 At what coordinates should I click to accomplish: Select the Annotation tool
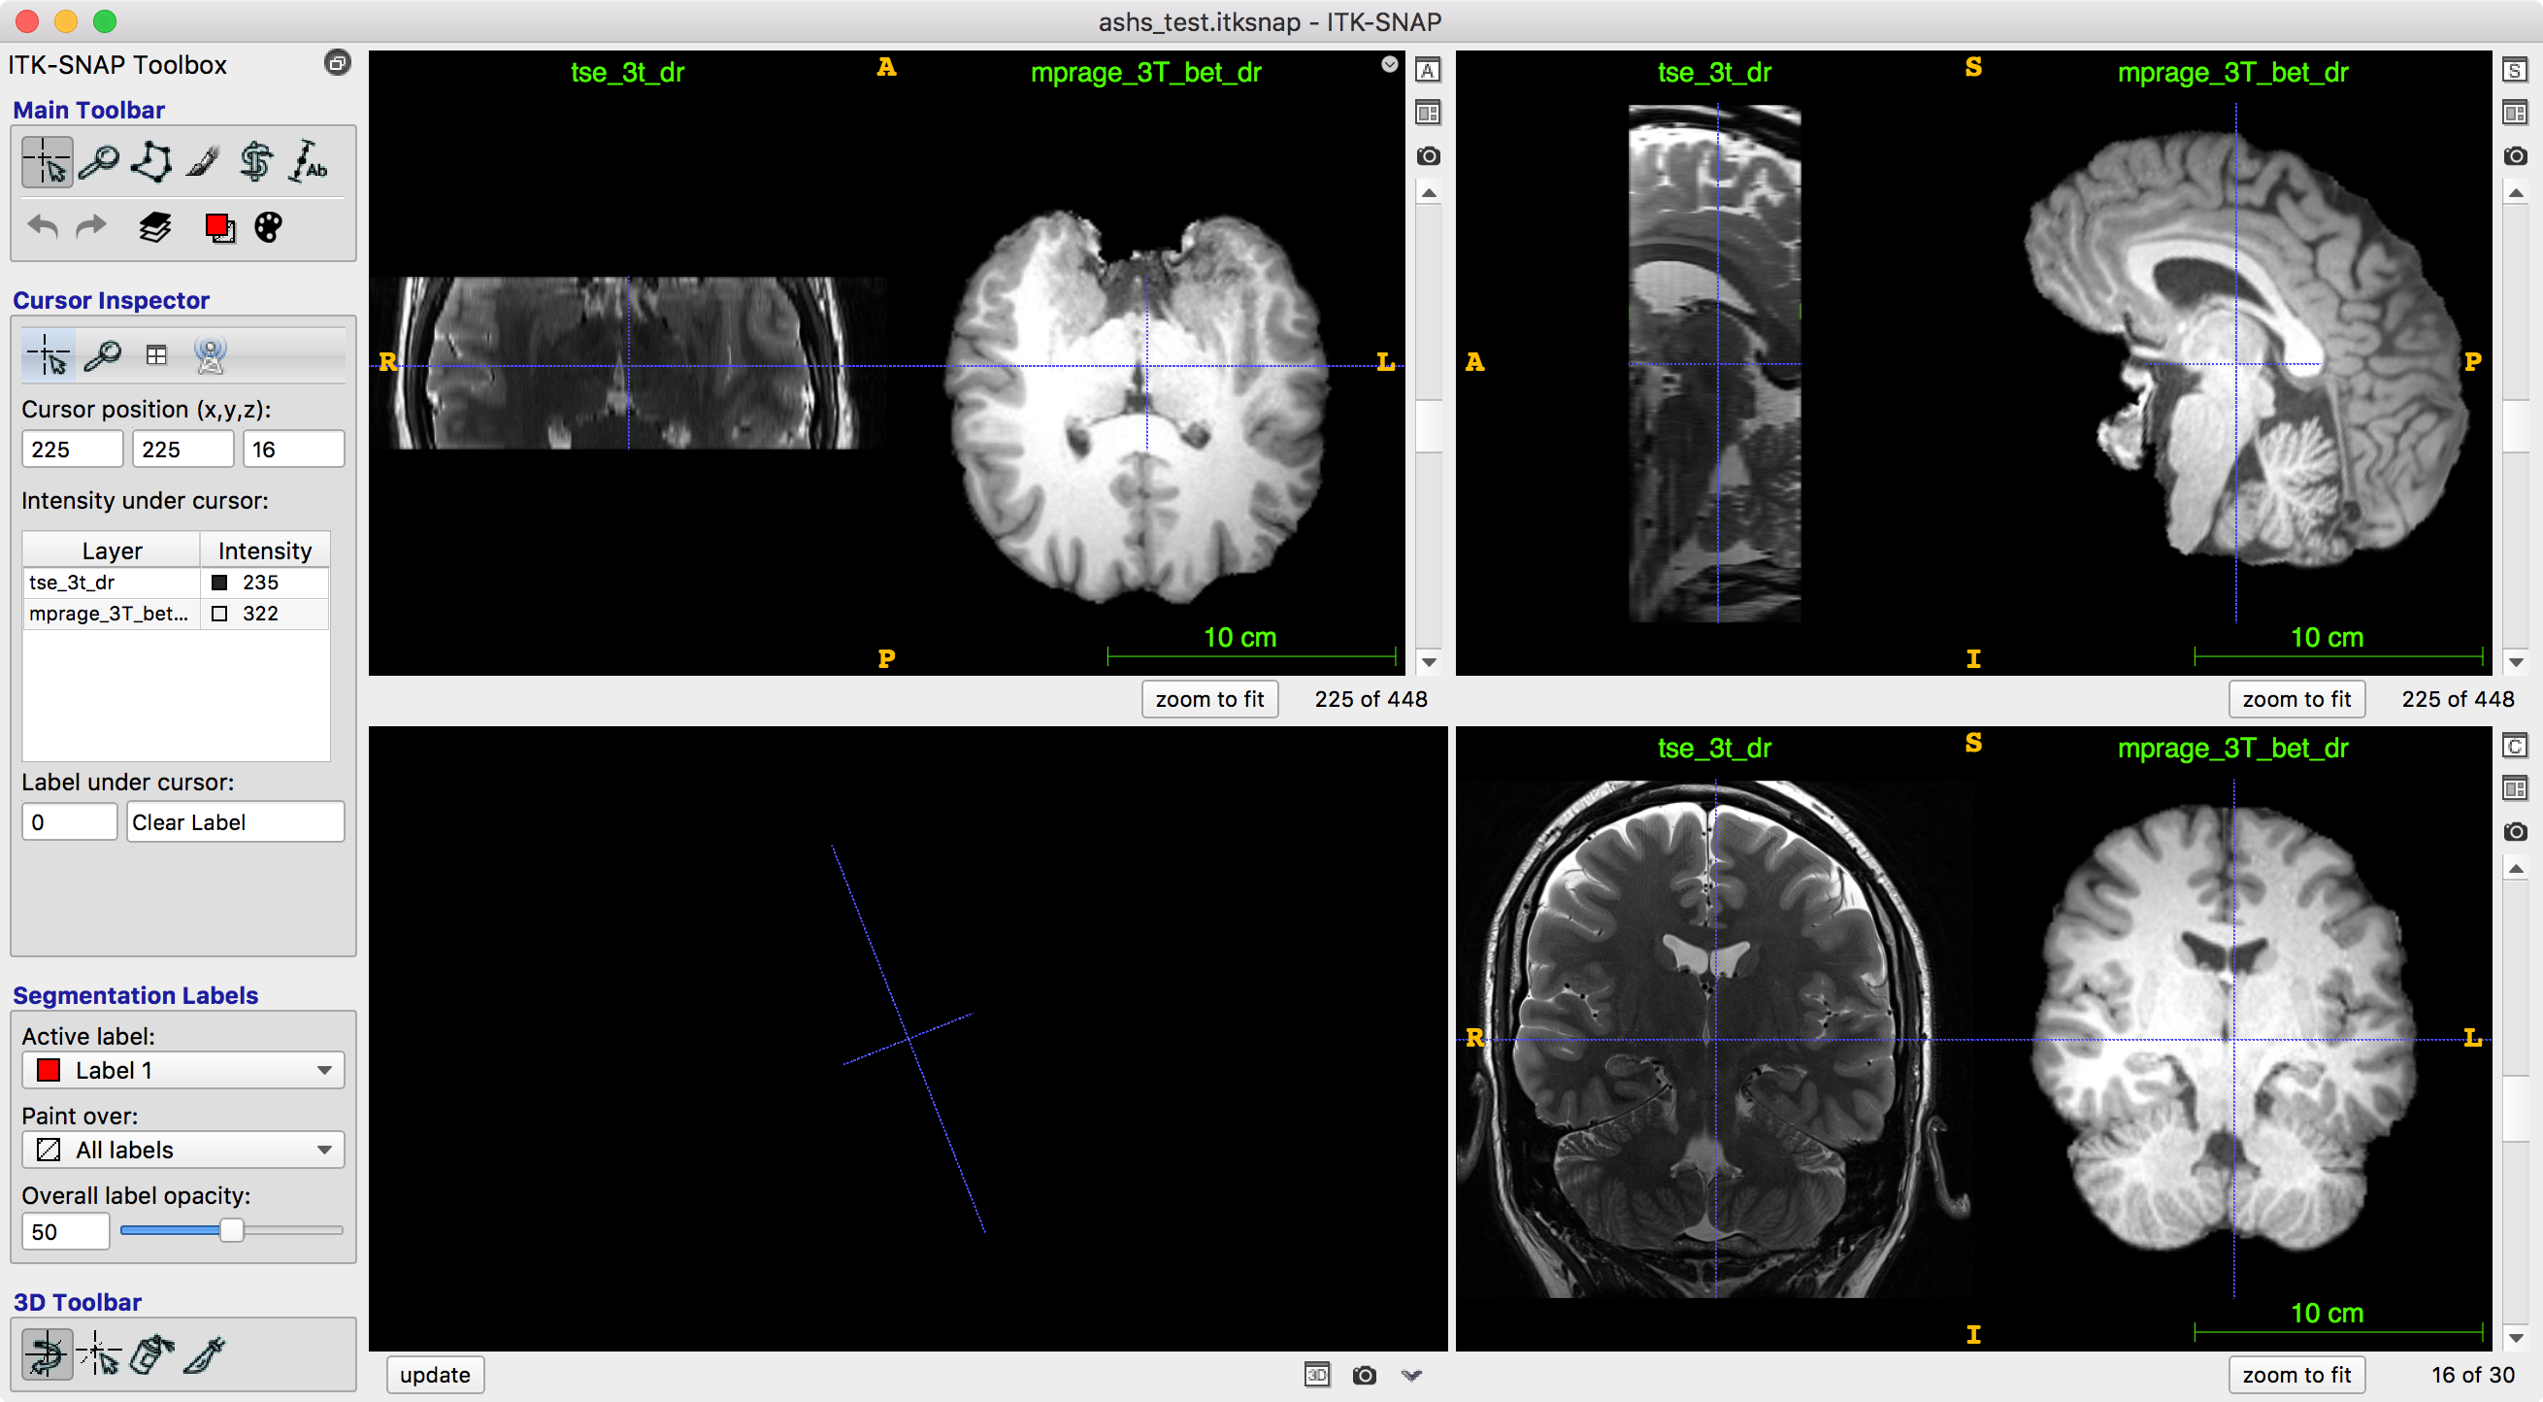point(308,161)
